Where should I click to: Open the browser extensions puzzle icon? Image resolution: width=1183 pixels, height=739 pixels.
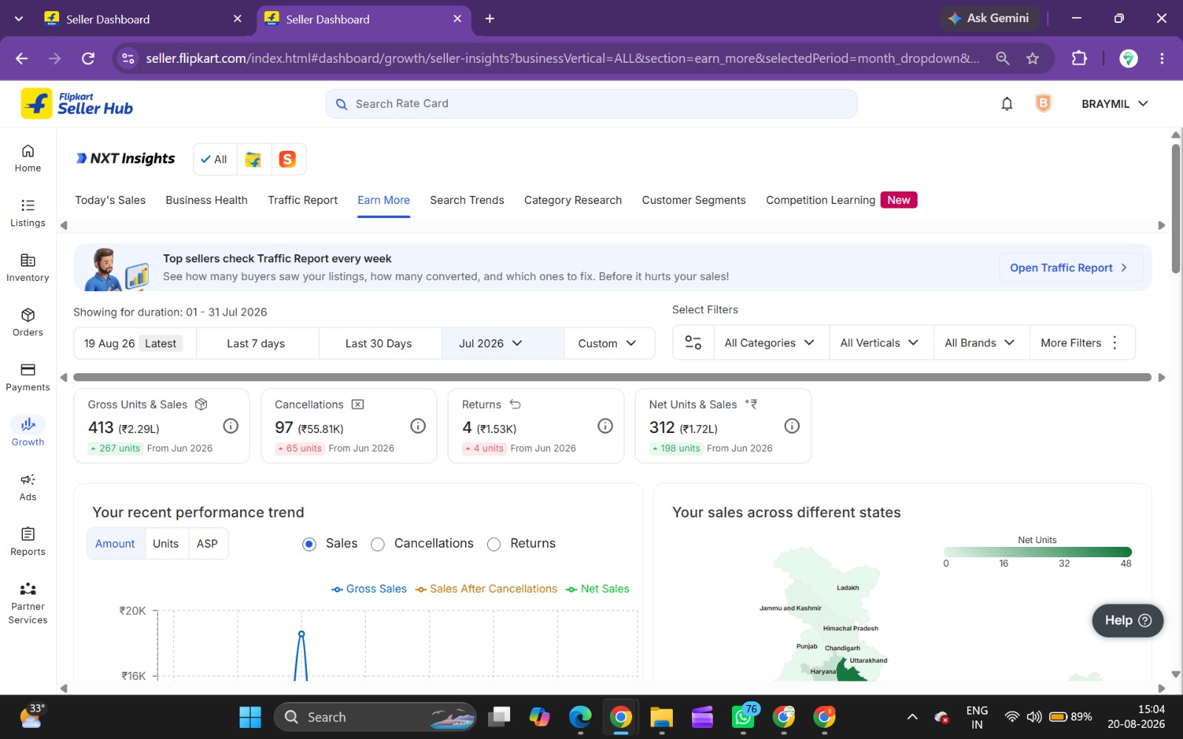click(x=1079, y=58)
